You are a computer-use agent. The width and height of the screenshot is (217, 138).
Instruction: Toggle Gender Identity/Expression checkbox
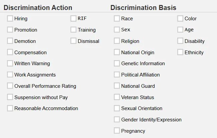pyautogui.click(x=117, y=119)
